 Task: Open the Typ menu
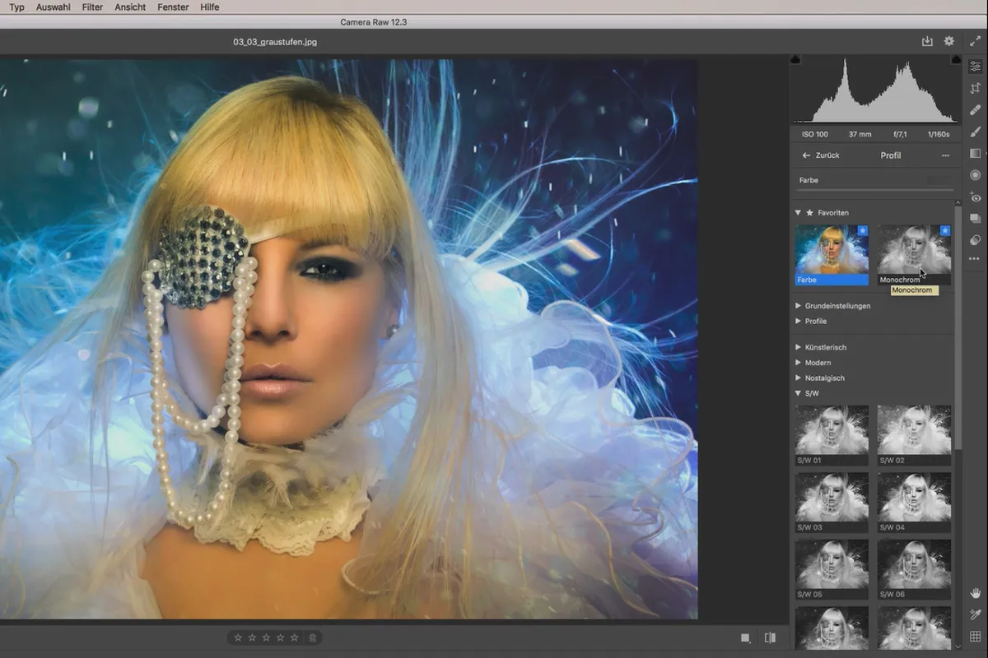pos(16,7)
